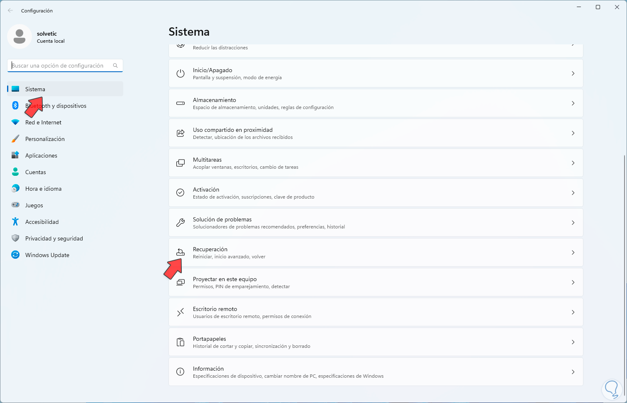The width and height of the screenshot is (627, 403).
Task: Click the Inicio/Apagado power icon
Action: 180,73
